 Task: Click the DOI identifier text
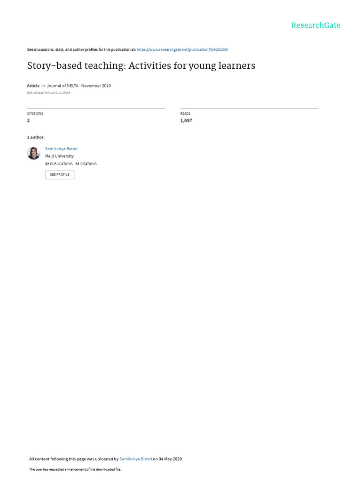coord(48,93)
